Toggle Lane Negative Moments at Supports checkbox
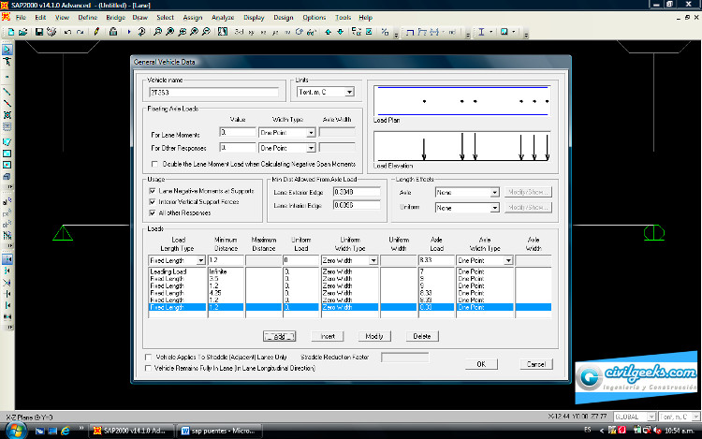The width and height of the screenshot is (702, 439). tap(153, 190)
